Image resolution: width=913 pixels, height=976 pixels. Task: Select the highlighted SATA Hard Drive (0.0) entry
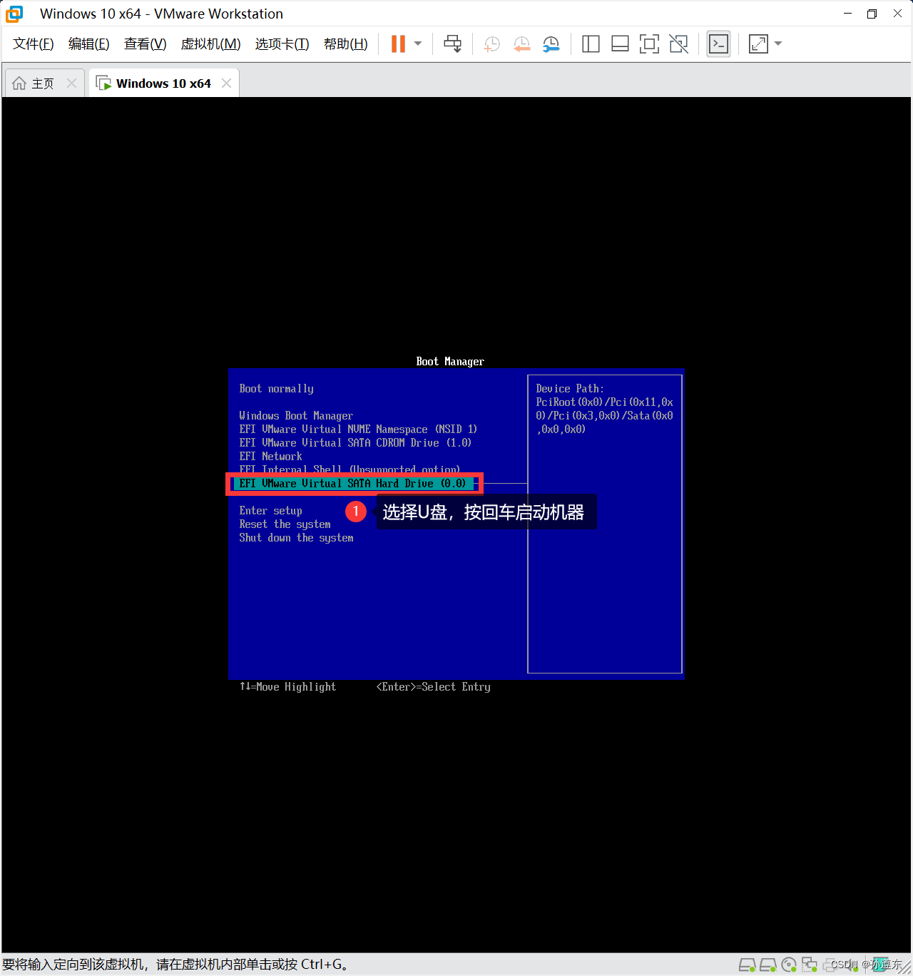pos(355,484)
